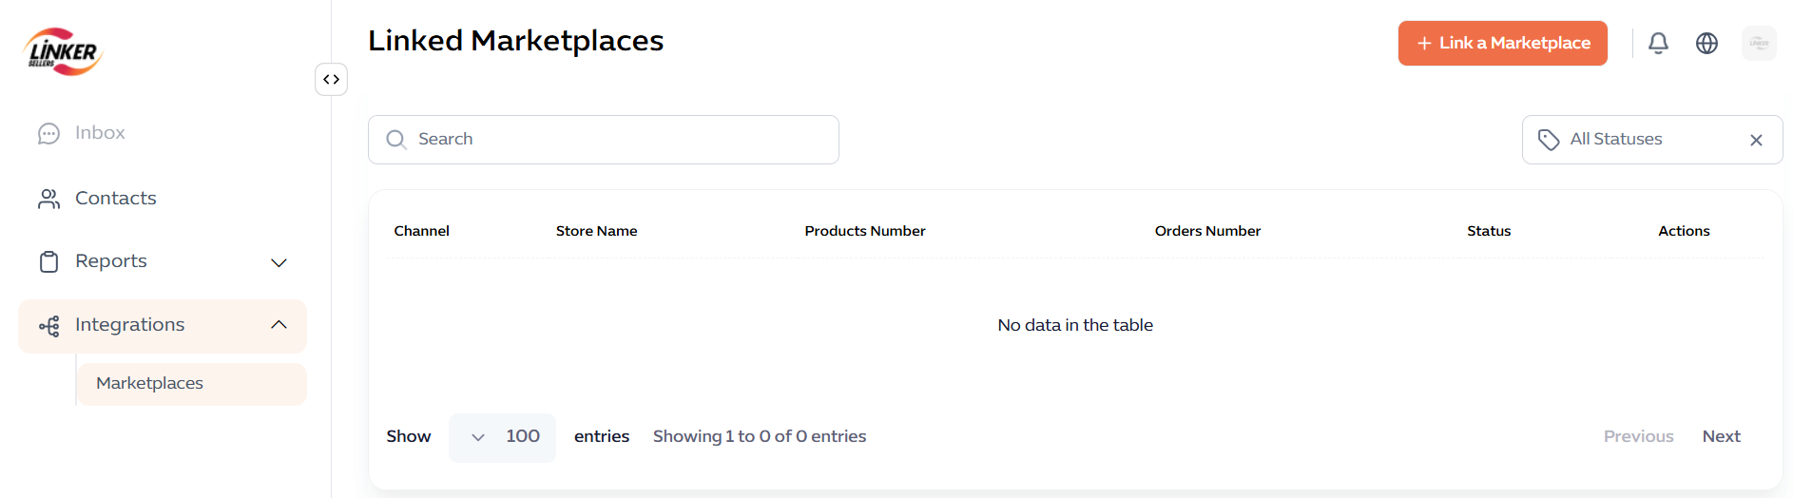This screenshot has height=498, width=1793.
Task: Click the Linker Sellers logo
Action: click(x=63, y=51)
